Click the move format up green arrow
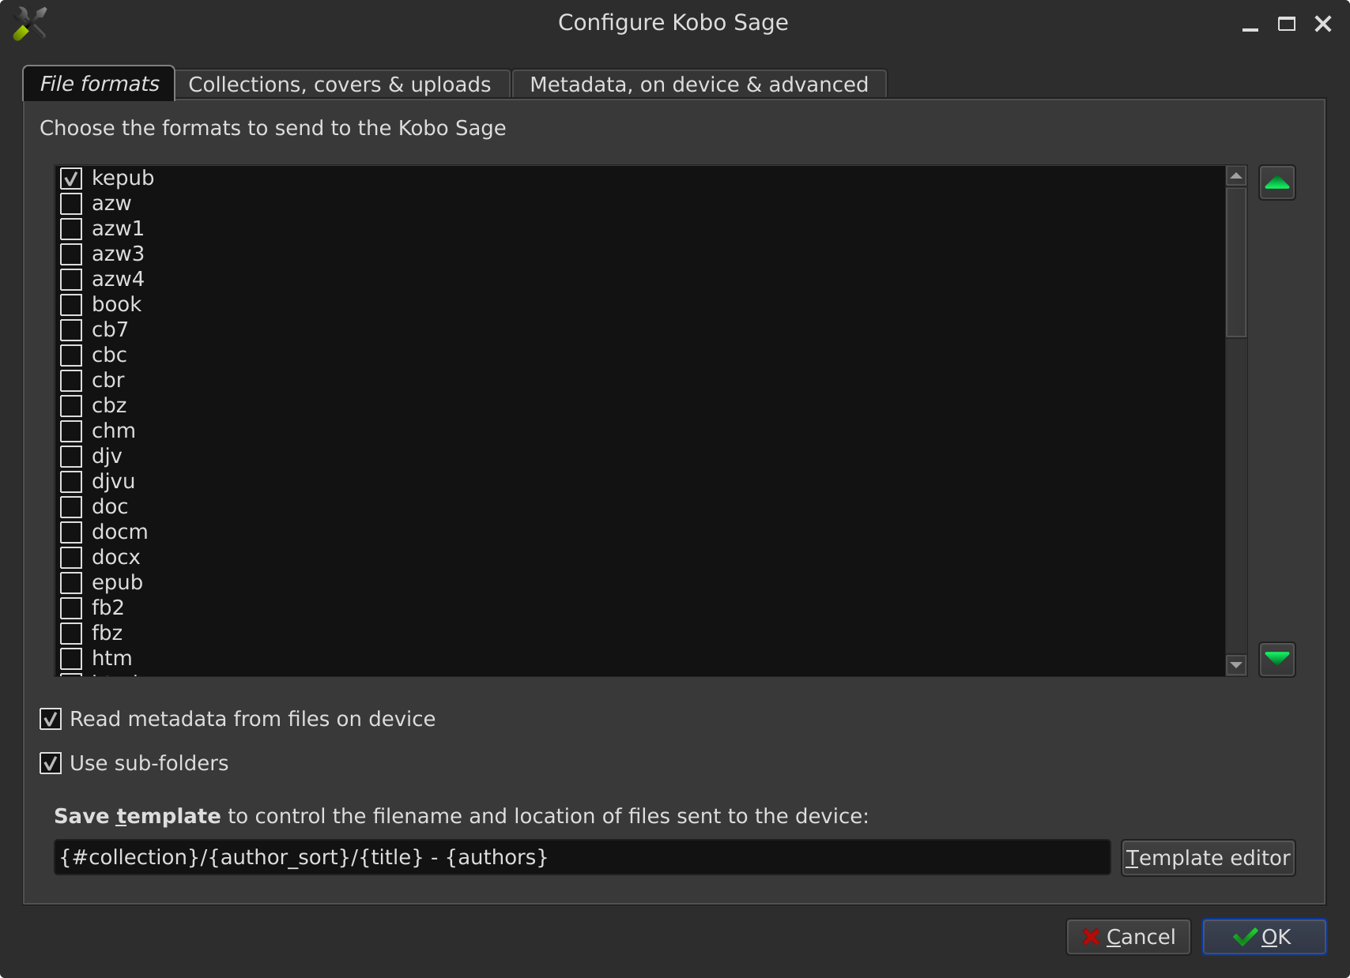1350x978 pixels. 1276,182
